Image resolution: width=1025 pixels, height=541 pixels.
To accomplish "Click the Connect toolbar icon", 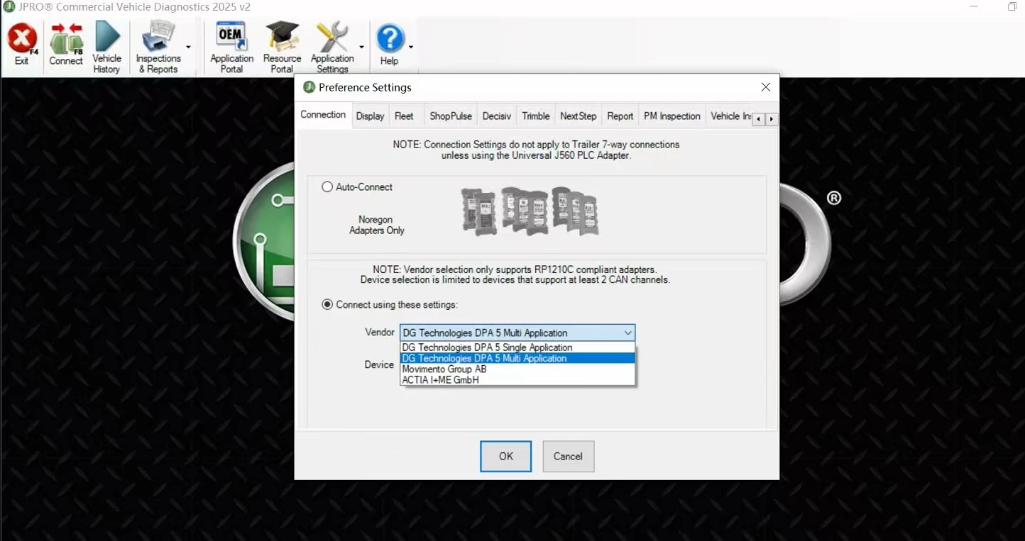I will coord(66,40).
